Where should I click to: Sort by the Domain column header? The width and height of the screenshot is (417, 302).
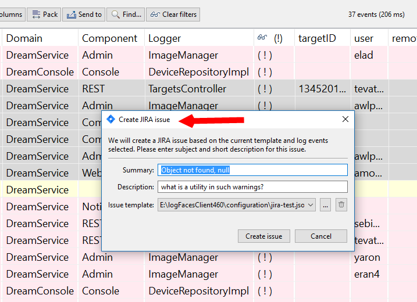[x=40, y=38]
